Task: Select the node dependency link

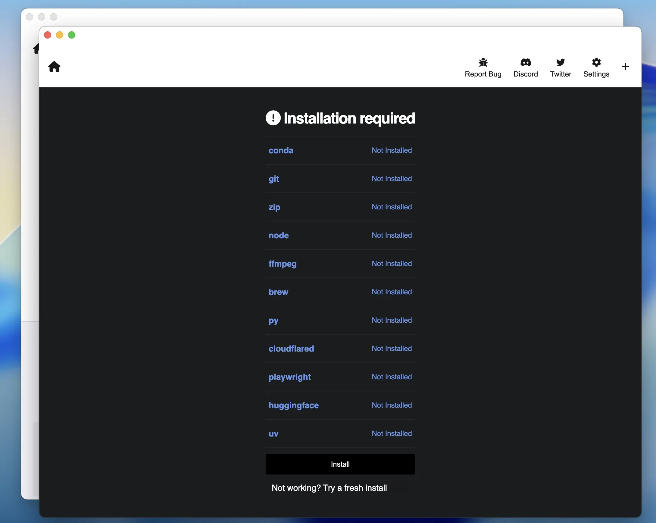Action: [x=278, y=235]
